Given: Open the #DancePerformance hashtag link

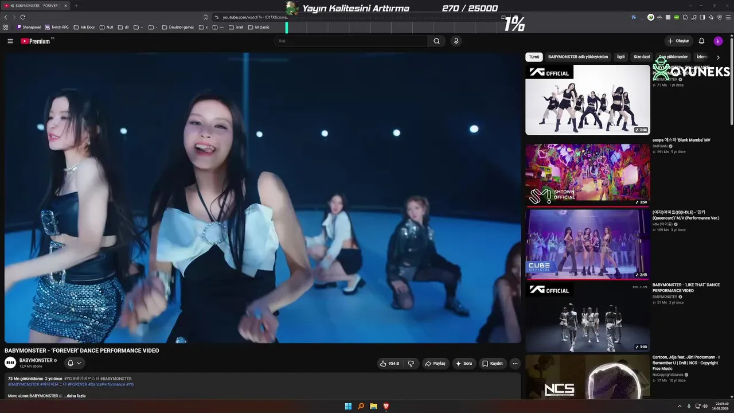Looking at the screenshot, I should click(x=107, y=384).
